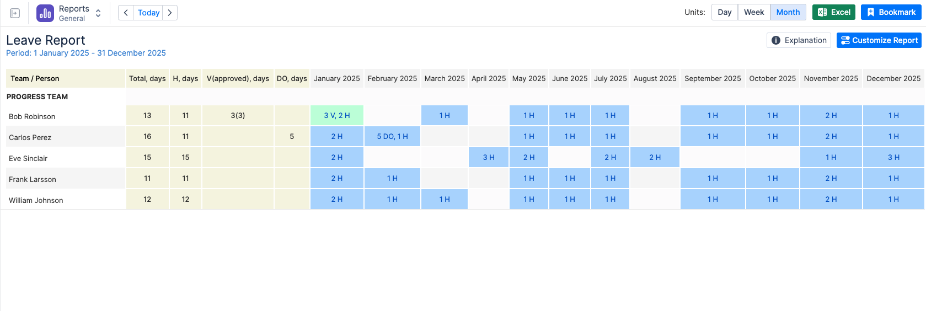Open the Reports app icon
Image resolution: width=926 pixels, height=311 pixels.
pos(45,13)
